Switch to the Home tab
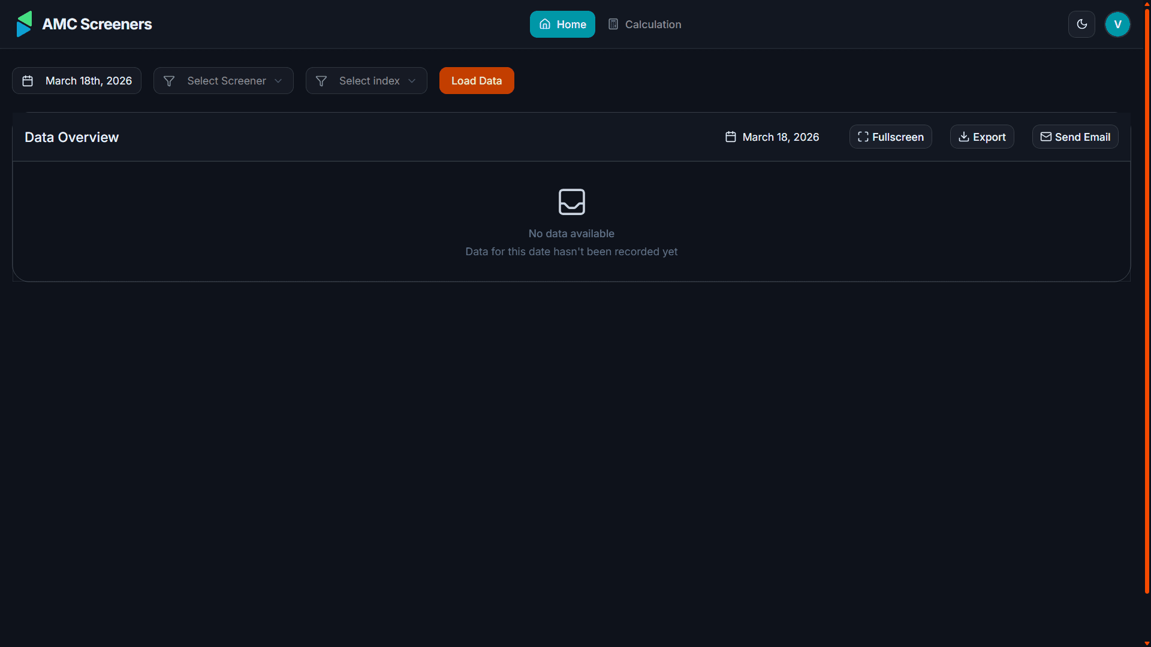 click(562, 24)
